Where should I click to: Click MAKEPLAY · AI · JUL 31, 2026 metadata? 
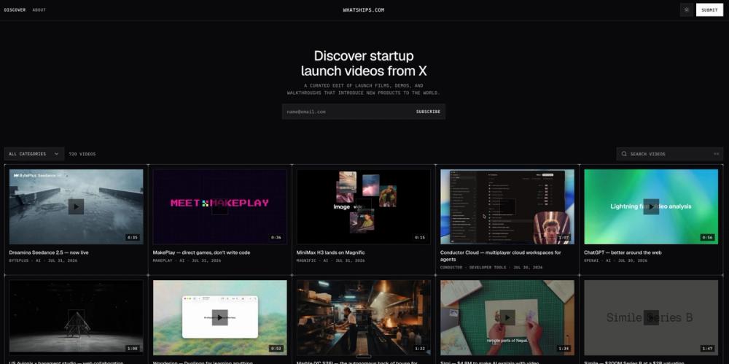click(187, 260)
